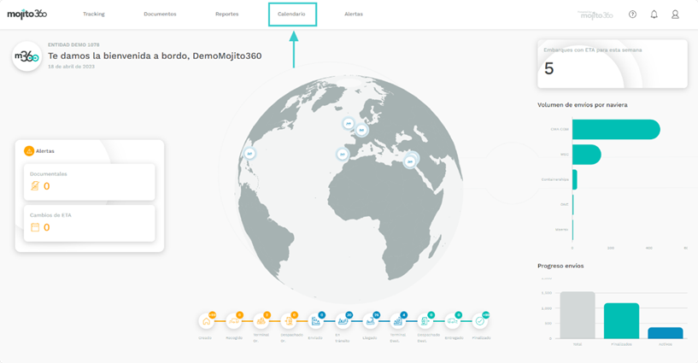Open the user profile icon

coord(675,15)
